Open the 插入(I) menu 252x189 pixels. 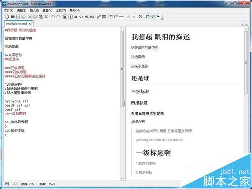34,10
